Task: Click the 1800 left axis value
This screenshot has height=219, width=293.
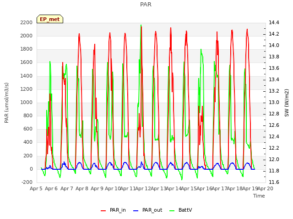Action: point(27,49)
